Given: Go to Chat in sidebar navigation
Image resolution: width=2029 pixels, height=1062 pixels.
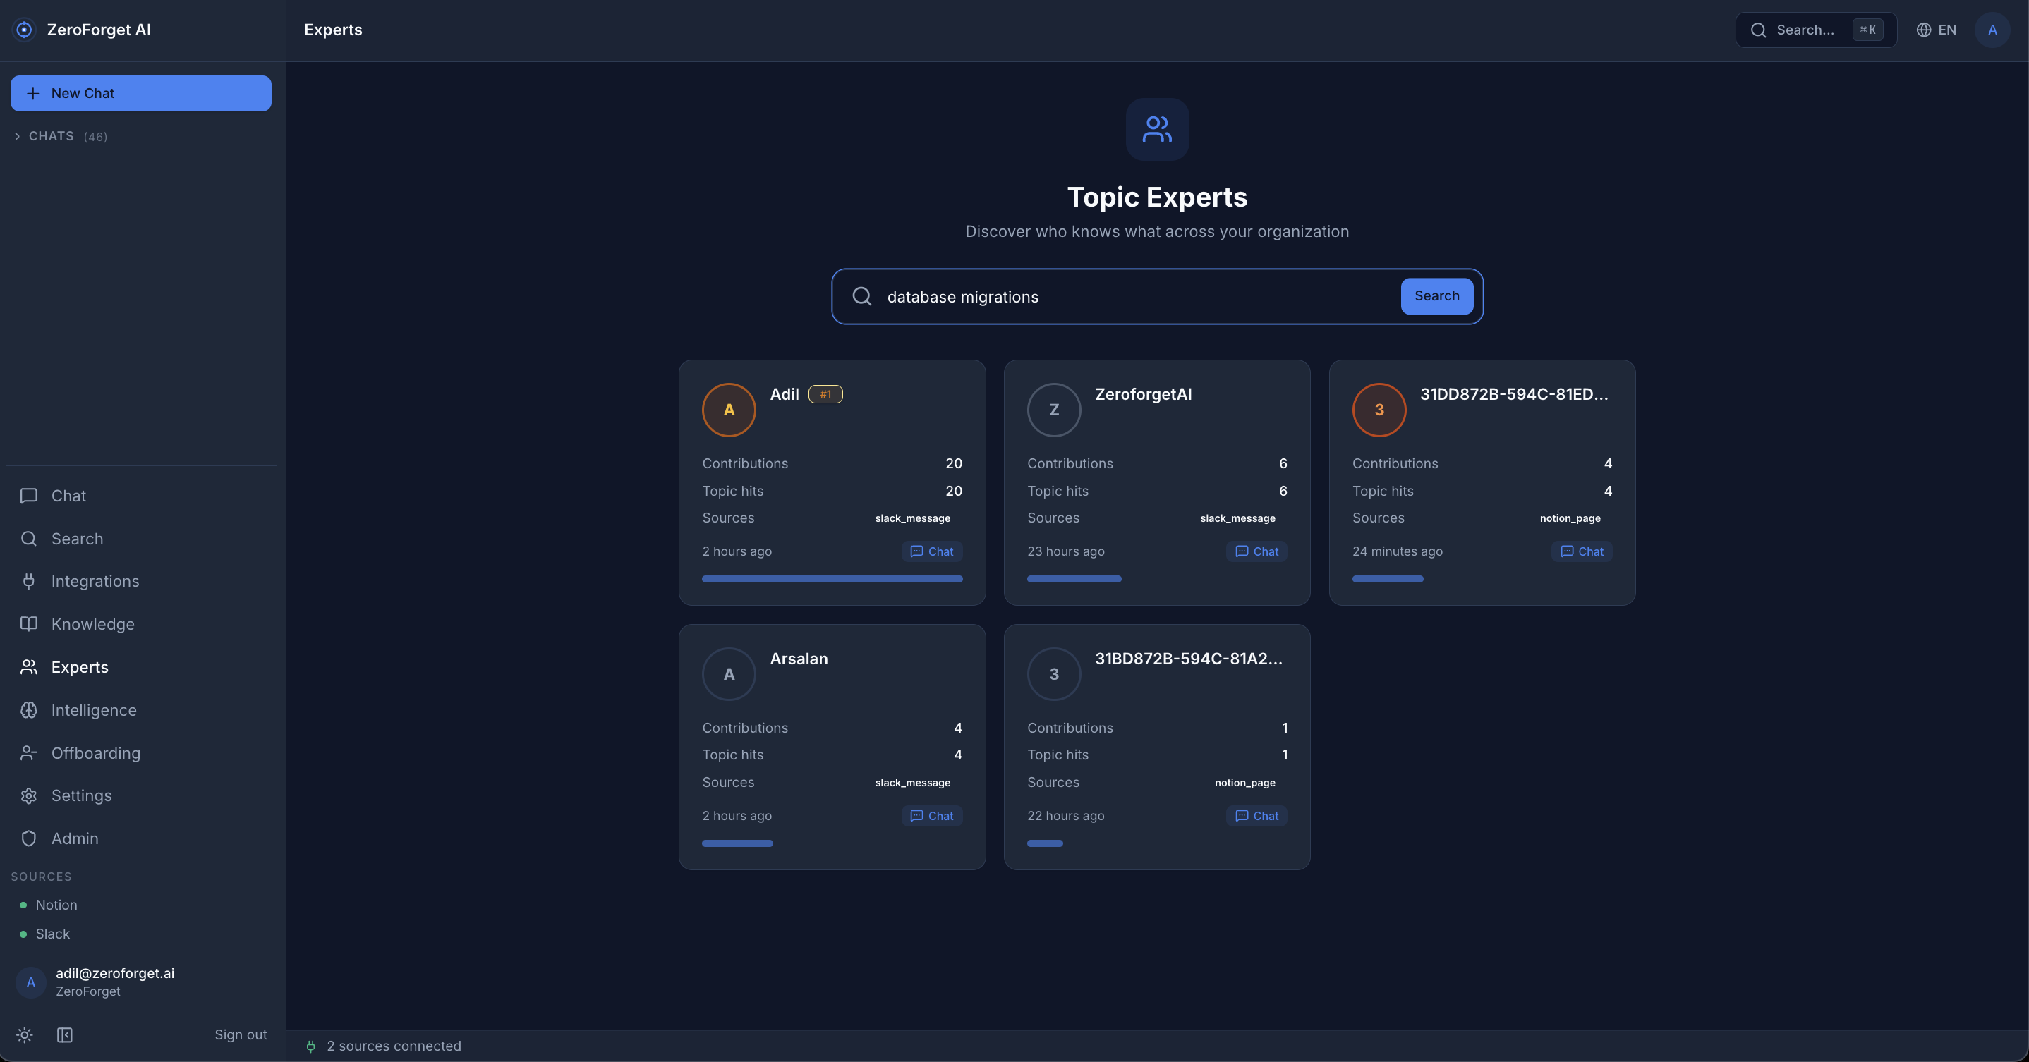Looking at the screenshot, I should click(68, 496).
